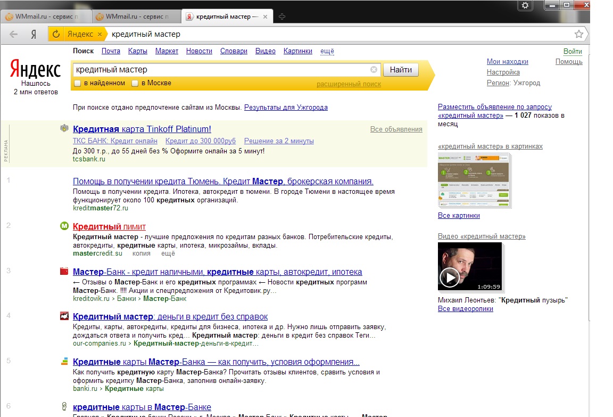Viewport: 613px width, 417px height.
Task: Click the reload page icon
Action: click(x=56, y=34)
